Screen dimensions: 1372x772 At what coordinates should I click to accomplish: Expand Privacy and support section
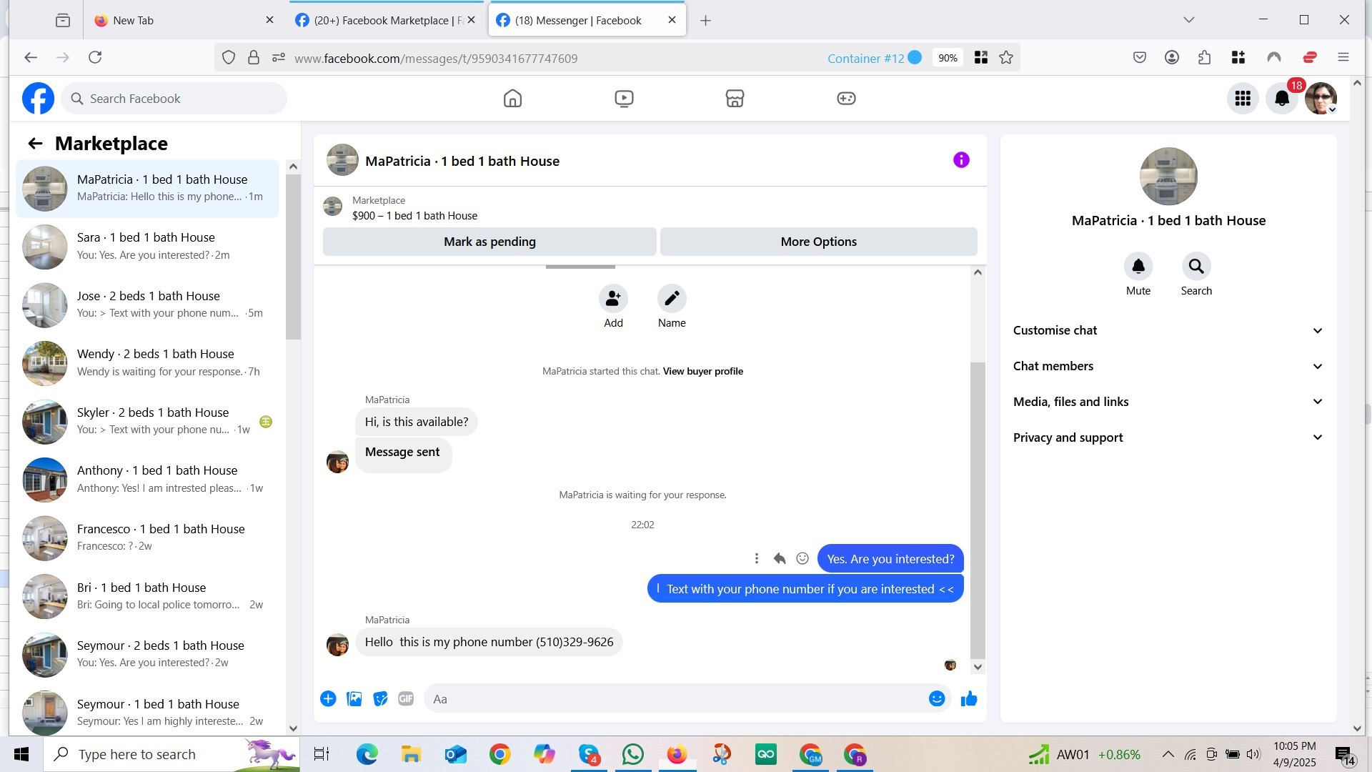point(1168,437)
